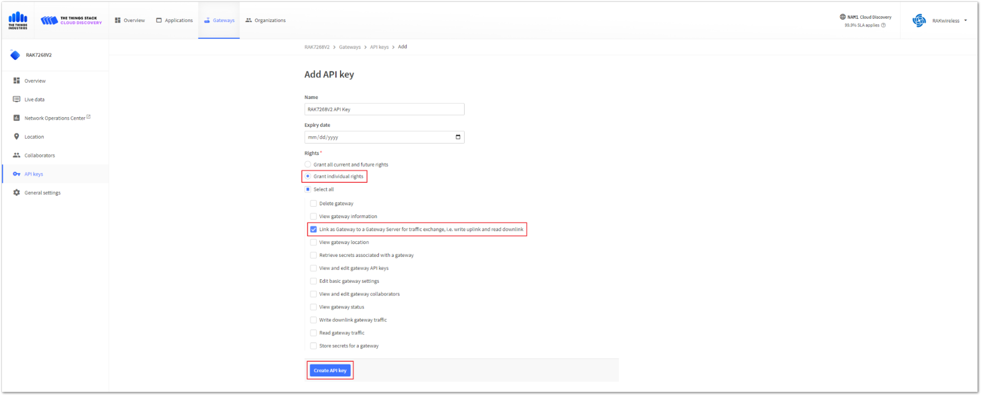Check the Delete gateway checkbox
Screen dimensions: 981x396
tap(314, 203)
